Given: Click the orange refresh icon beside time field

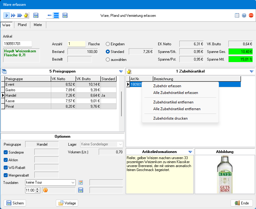Looking at the screenshot, I should pos(45,190).
